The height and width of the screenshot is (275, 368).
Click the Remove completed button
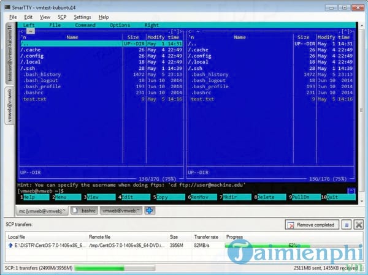309,225
